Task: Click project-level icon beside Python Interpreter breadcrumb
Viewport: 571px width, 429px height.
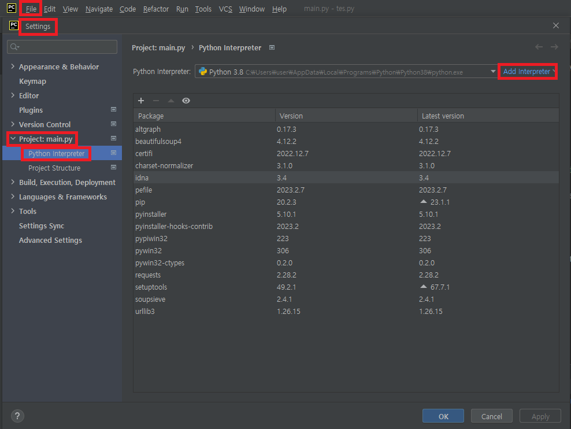Action: point(272,48)
